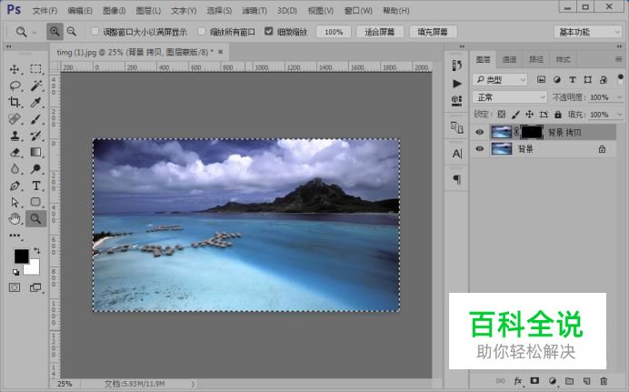Select the Move tool
629x392 pixels.
click(x=15, y=69)
